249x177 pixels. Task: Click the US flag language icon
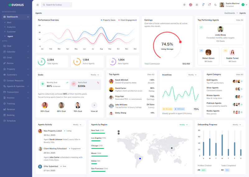[x=190, y=5]
